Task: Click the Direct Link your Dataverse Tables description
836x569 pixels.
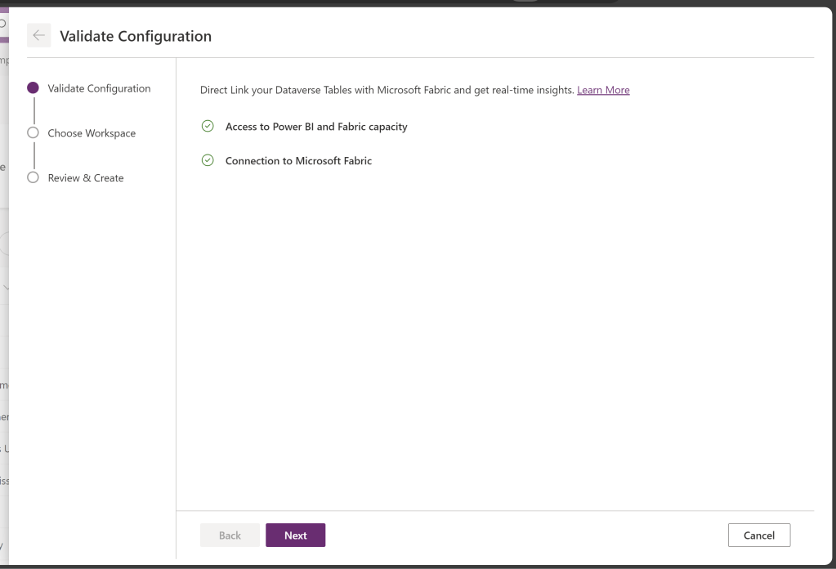Action: click(x=387, y=90)
